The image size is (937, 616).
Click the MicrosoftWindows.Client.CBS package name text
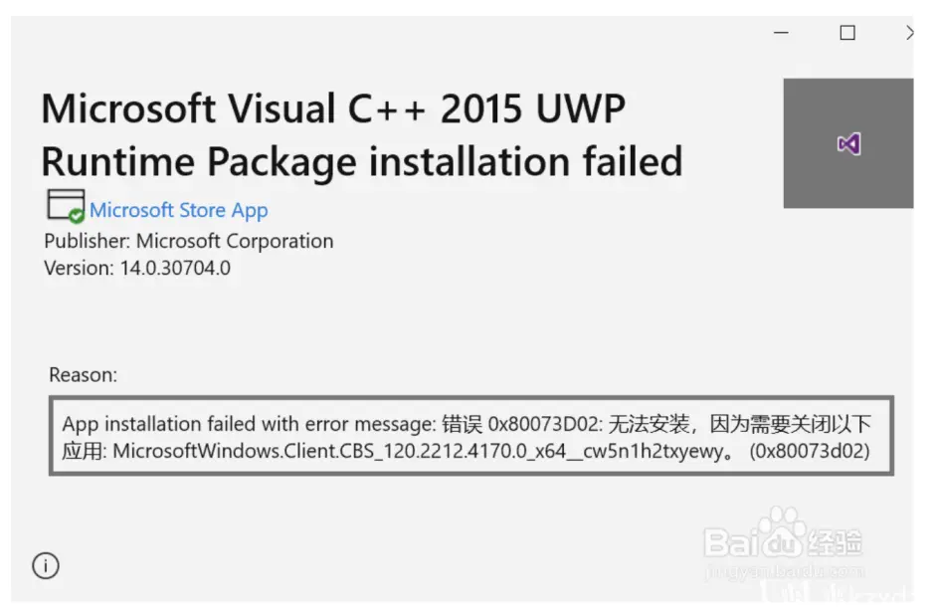coord(419,451)
